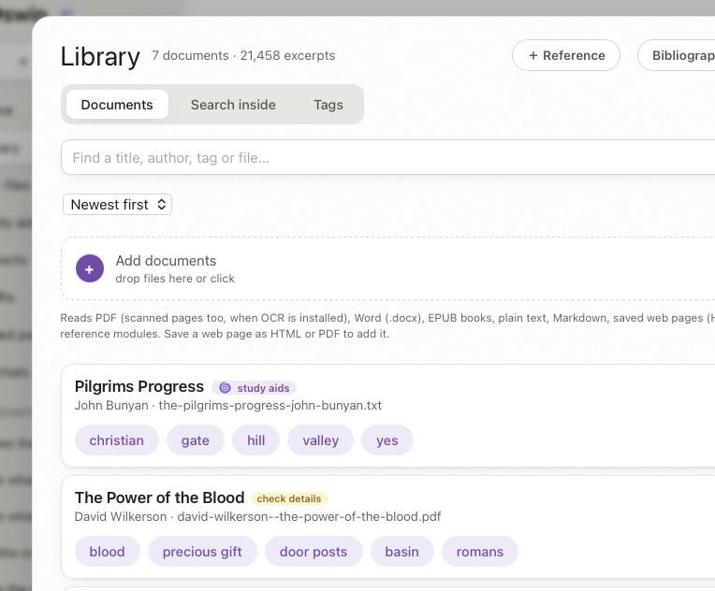
Task: Click the study aids badge
Action: pos(254,388)
